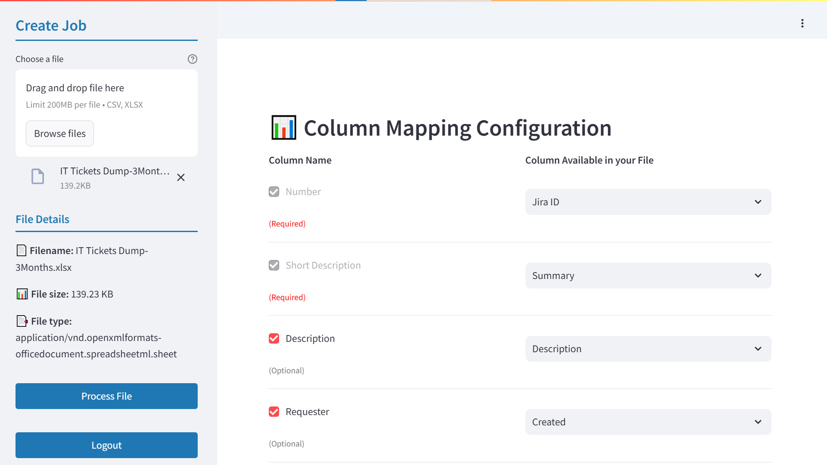Remove the uploaded IT Tickets Dump file

tap(181, 177)
